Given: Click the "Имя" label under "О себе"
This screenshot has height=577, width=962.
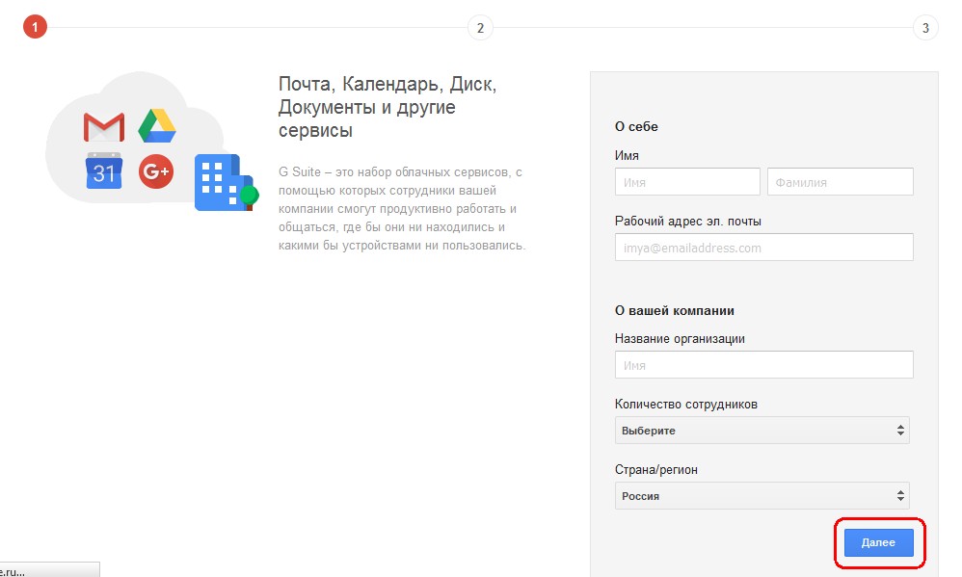Looking at the screenshot, I should pyautogui.click(x=627, y=156).
